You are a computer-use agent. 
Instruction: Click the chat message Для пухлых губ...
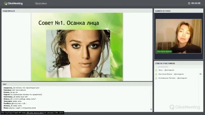15,103
